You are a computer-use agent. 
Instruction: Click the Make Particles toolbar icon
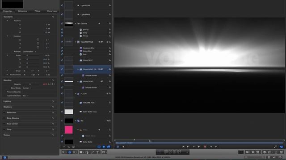276,152
